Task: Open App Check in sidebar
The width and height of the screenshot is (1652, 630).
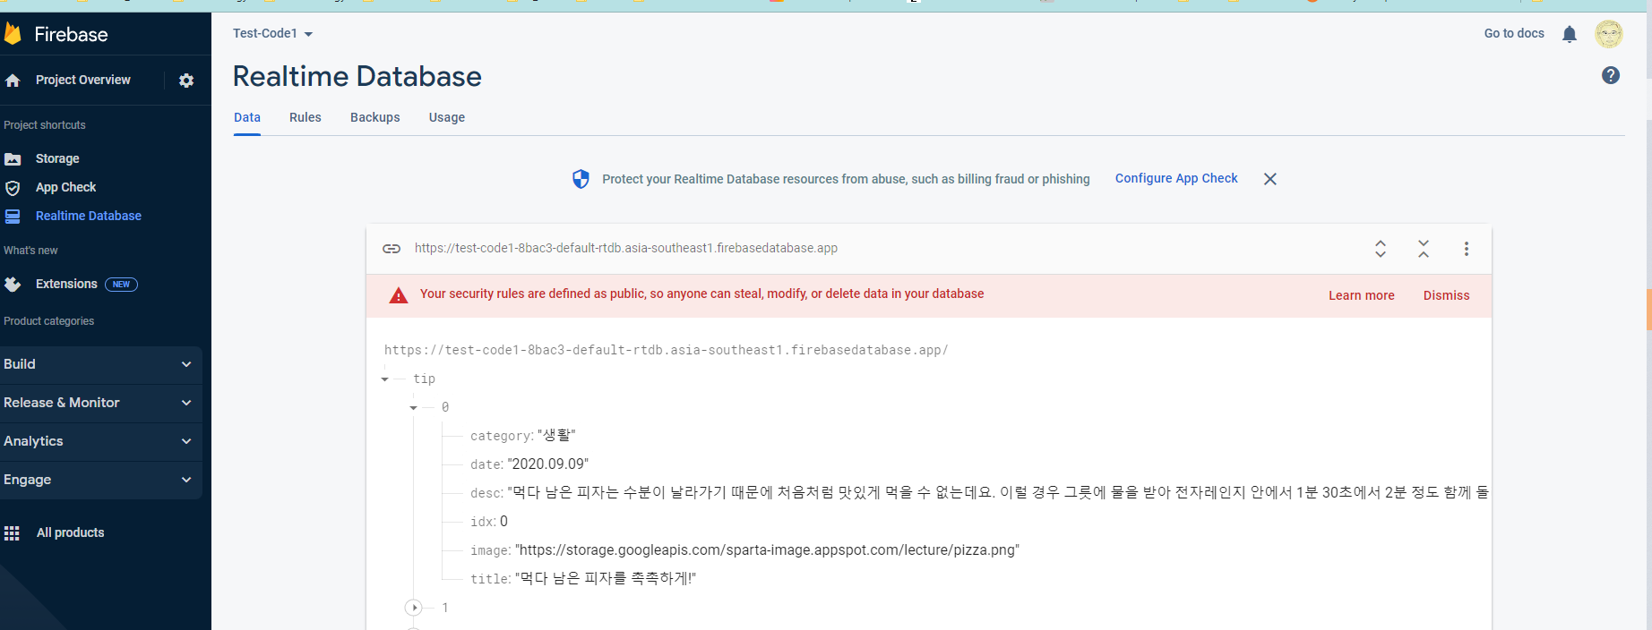Action: pos(65,187)
